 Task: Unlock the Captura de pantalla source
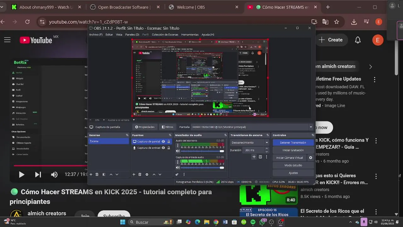click(x=168, y=142)
